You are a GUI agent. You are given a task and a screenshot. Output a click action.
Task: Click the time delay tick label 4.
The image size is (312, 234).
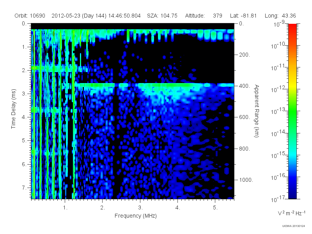[x=24, y=117]
